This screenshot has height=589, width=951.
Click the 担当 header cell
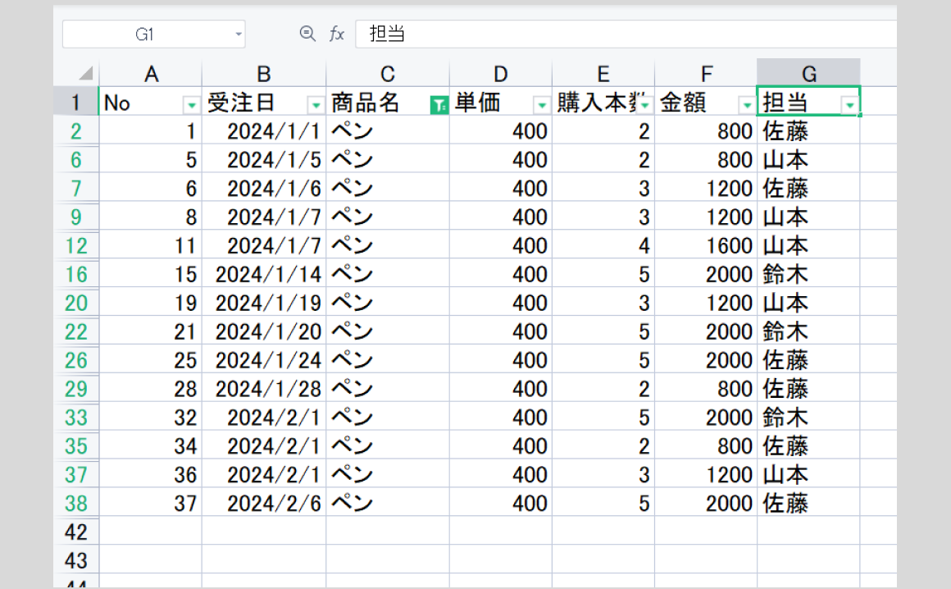(808, 102)
